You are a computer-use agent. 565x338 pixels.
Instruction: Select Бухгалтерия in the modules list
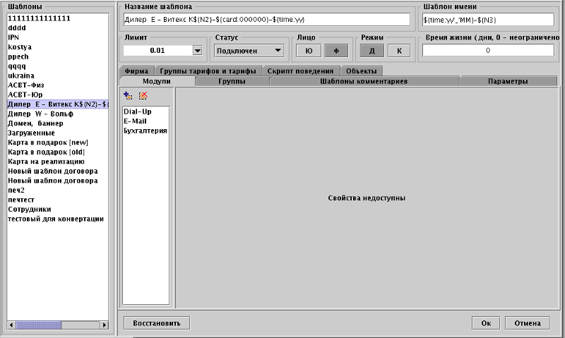tap(145, 131)
